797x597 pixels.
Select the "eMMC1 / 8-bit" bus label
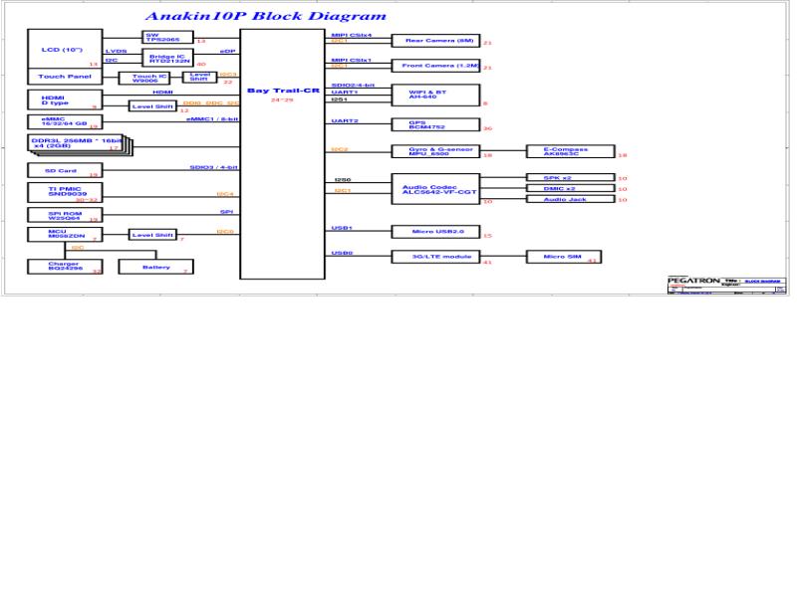coord(212,119)
